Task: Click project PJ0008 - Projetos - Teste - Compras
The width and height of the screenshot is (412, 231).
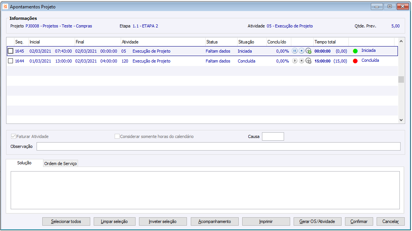Action: coord(59,26)
